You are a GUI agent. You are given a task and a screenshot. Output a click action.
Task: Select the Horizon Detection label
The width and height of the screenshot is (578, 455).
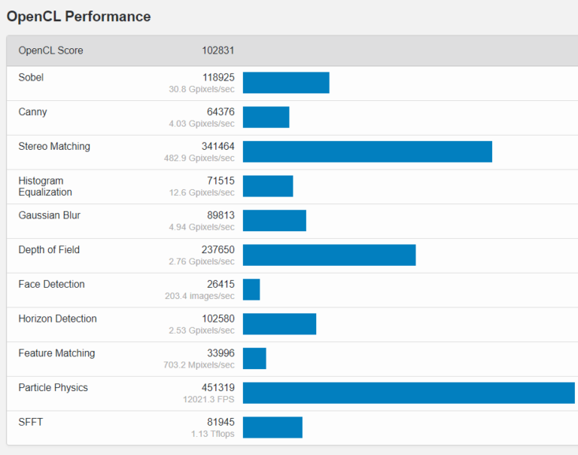tap(57, 319)
